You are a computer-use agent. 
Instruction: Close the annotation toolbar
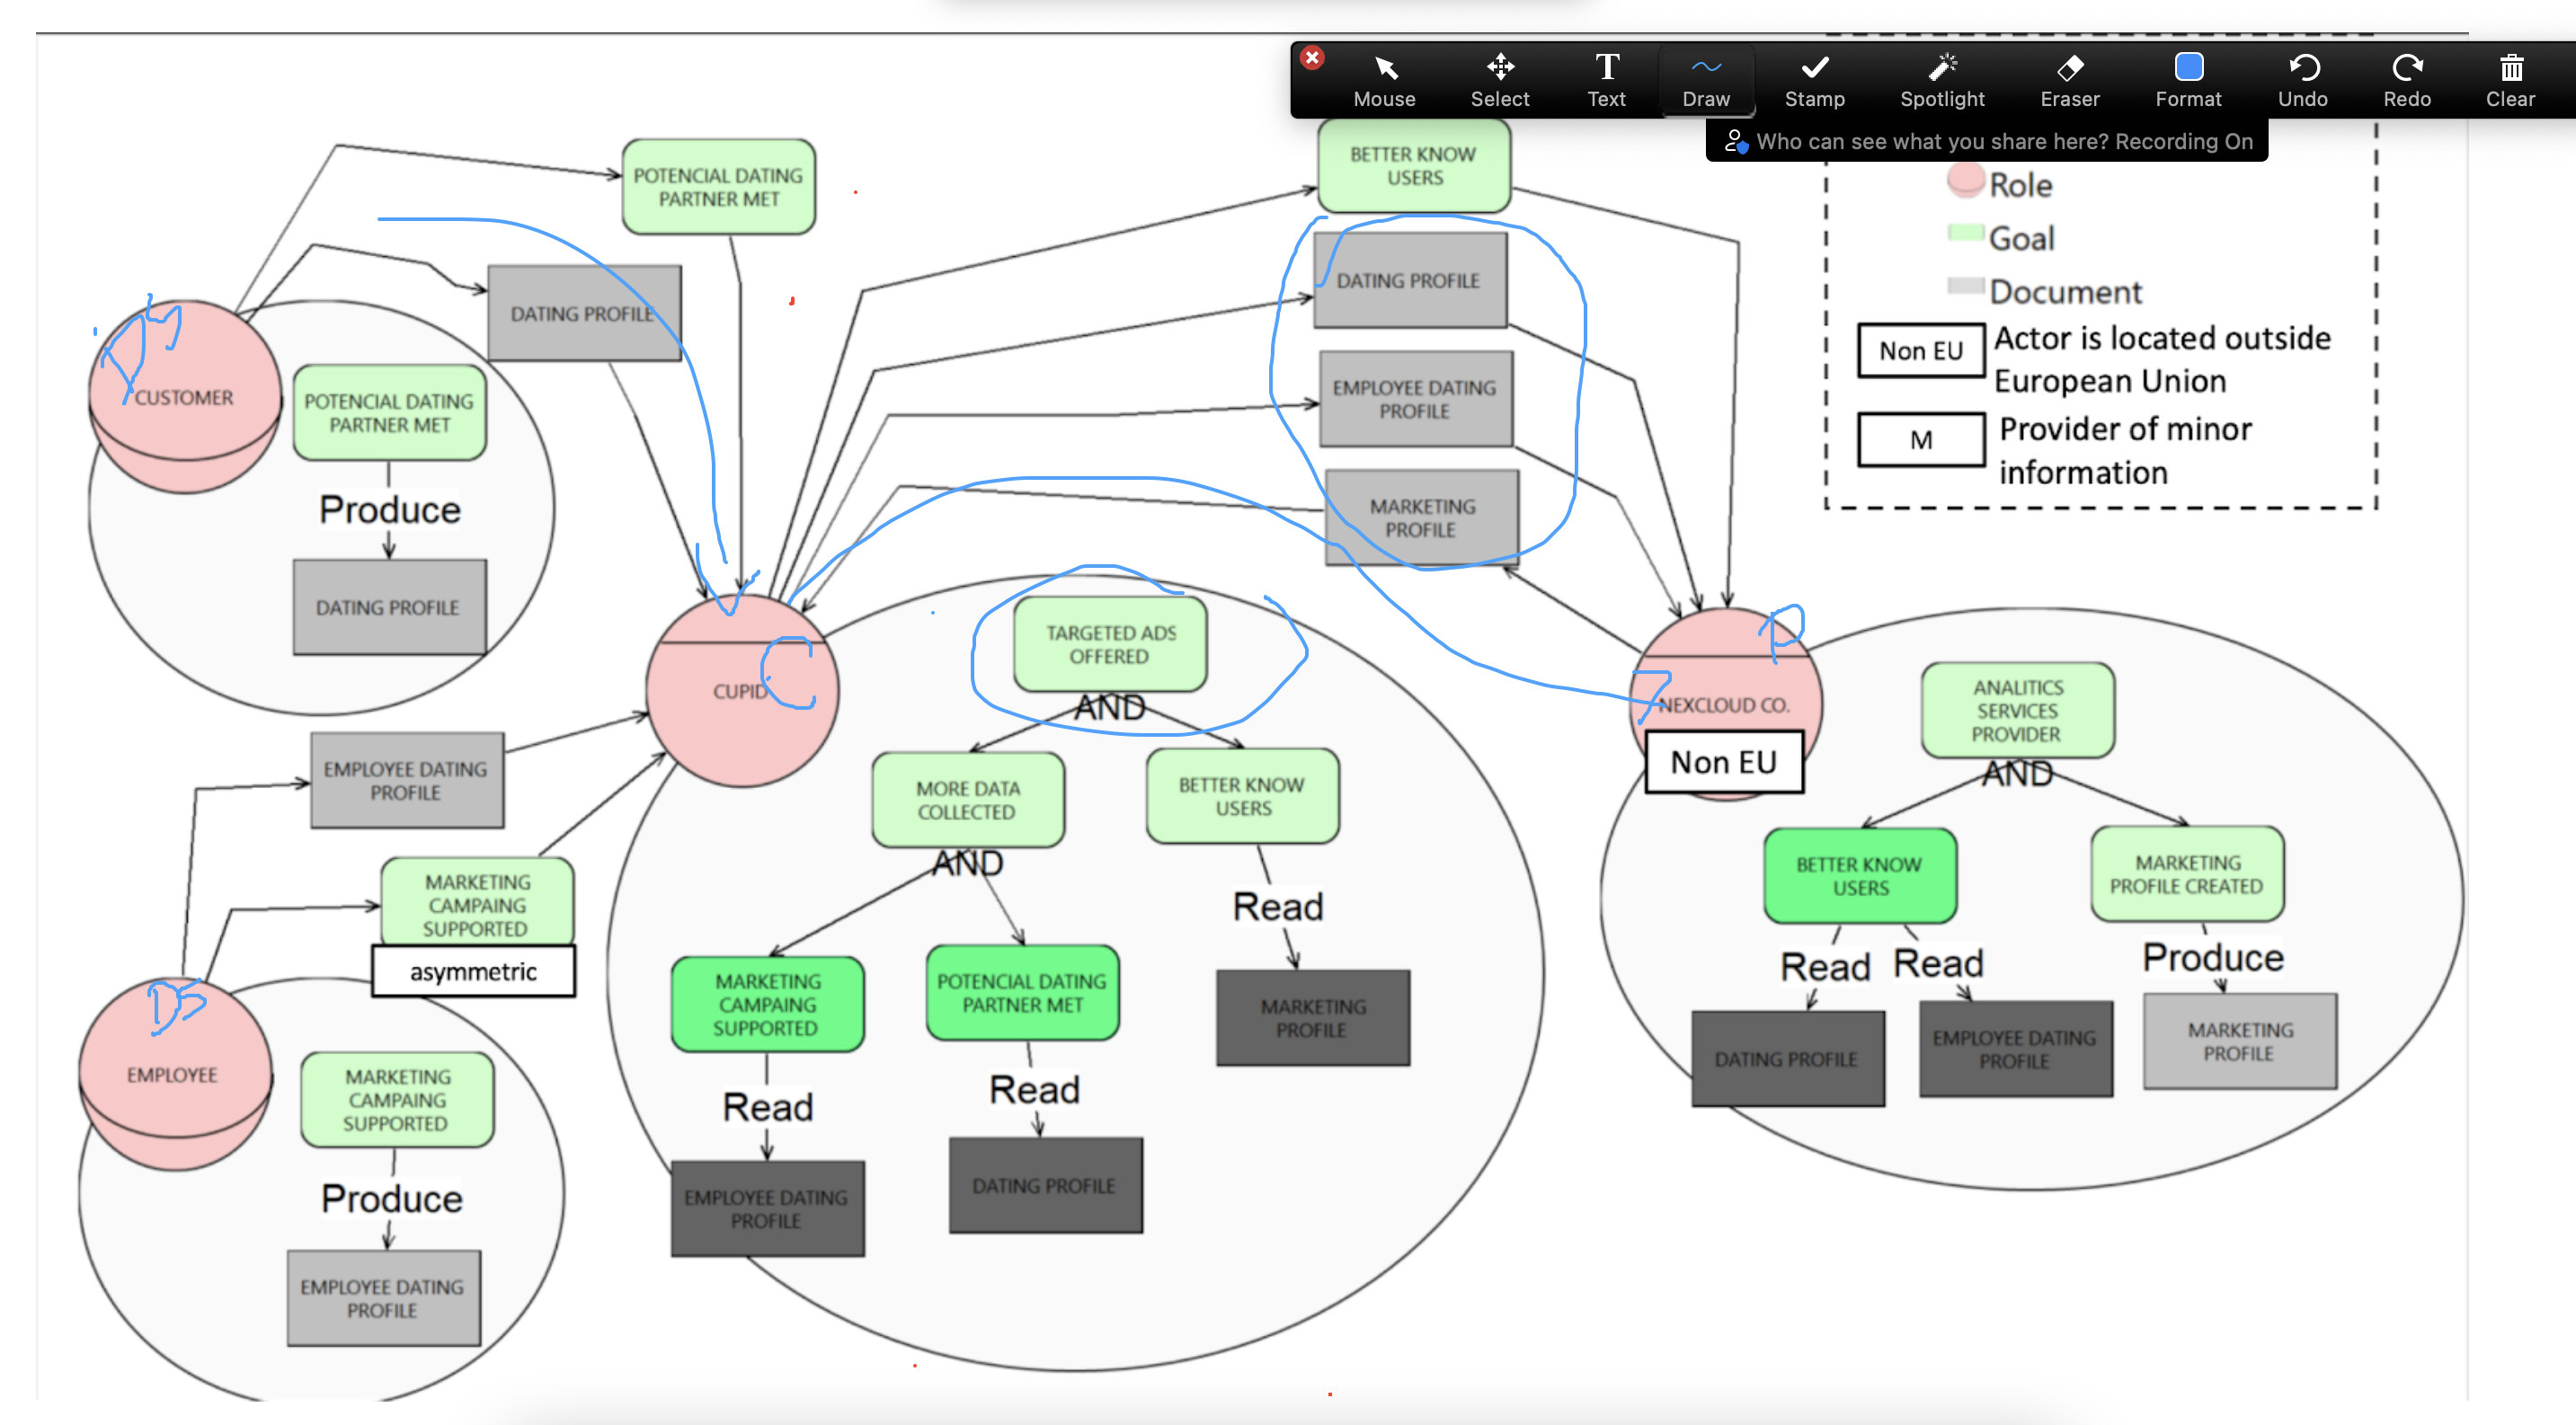(1312, 58)
